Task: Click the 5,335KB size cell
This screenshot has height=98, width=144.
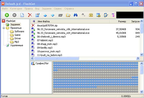Action: coord(121,37)
